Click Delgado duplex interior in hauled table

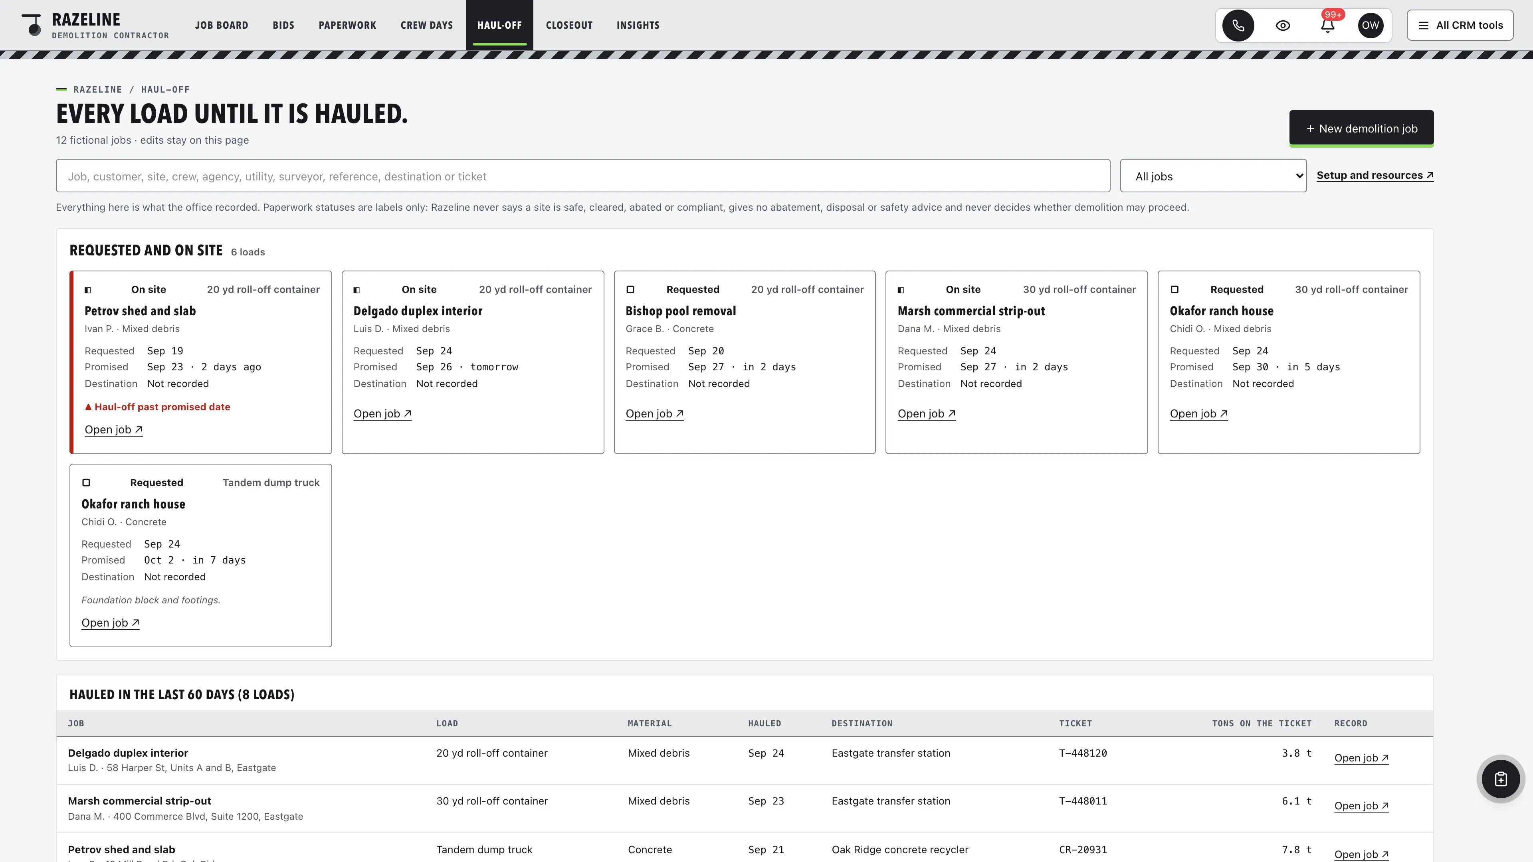pos(128,753)
